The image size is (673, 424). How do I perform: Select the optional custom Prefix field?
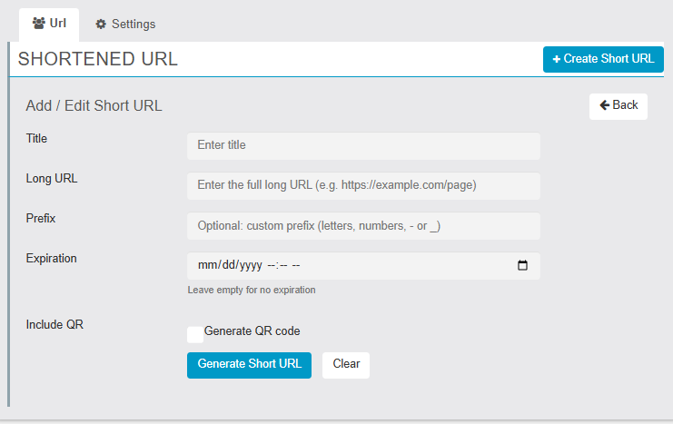click(x=363, y=225)
